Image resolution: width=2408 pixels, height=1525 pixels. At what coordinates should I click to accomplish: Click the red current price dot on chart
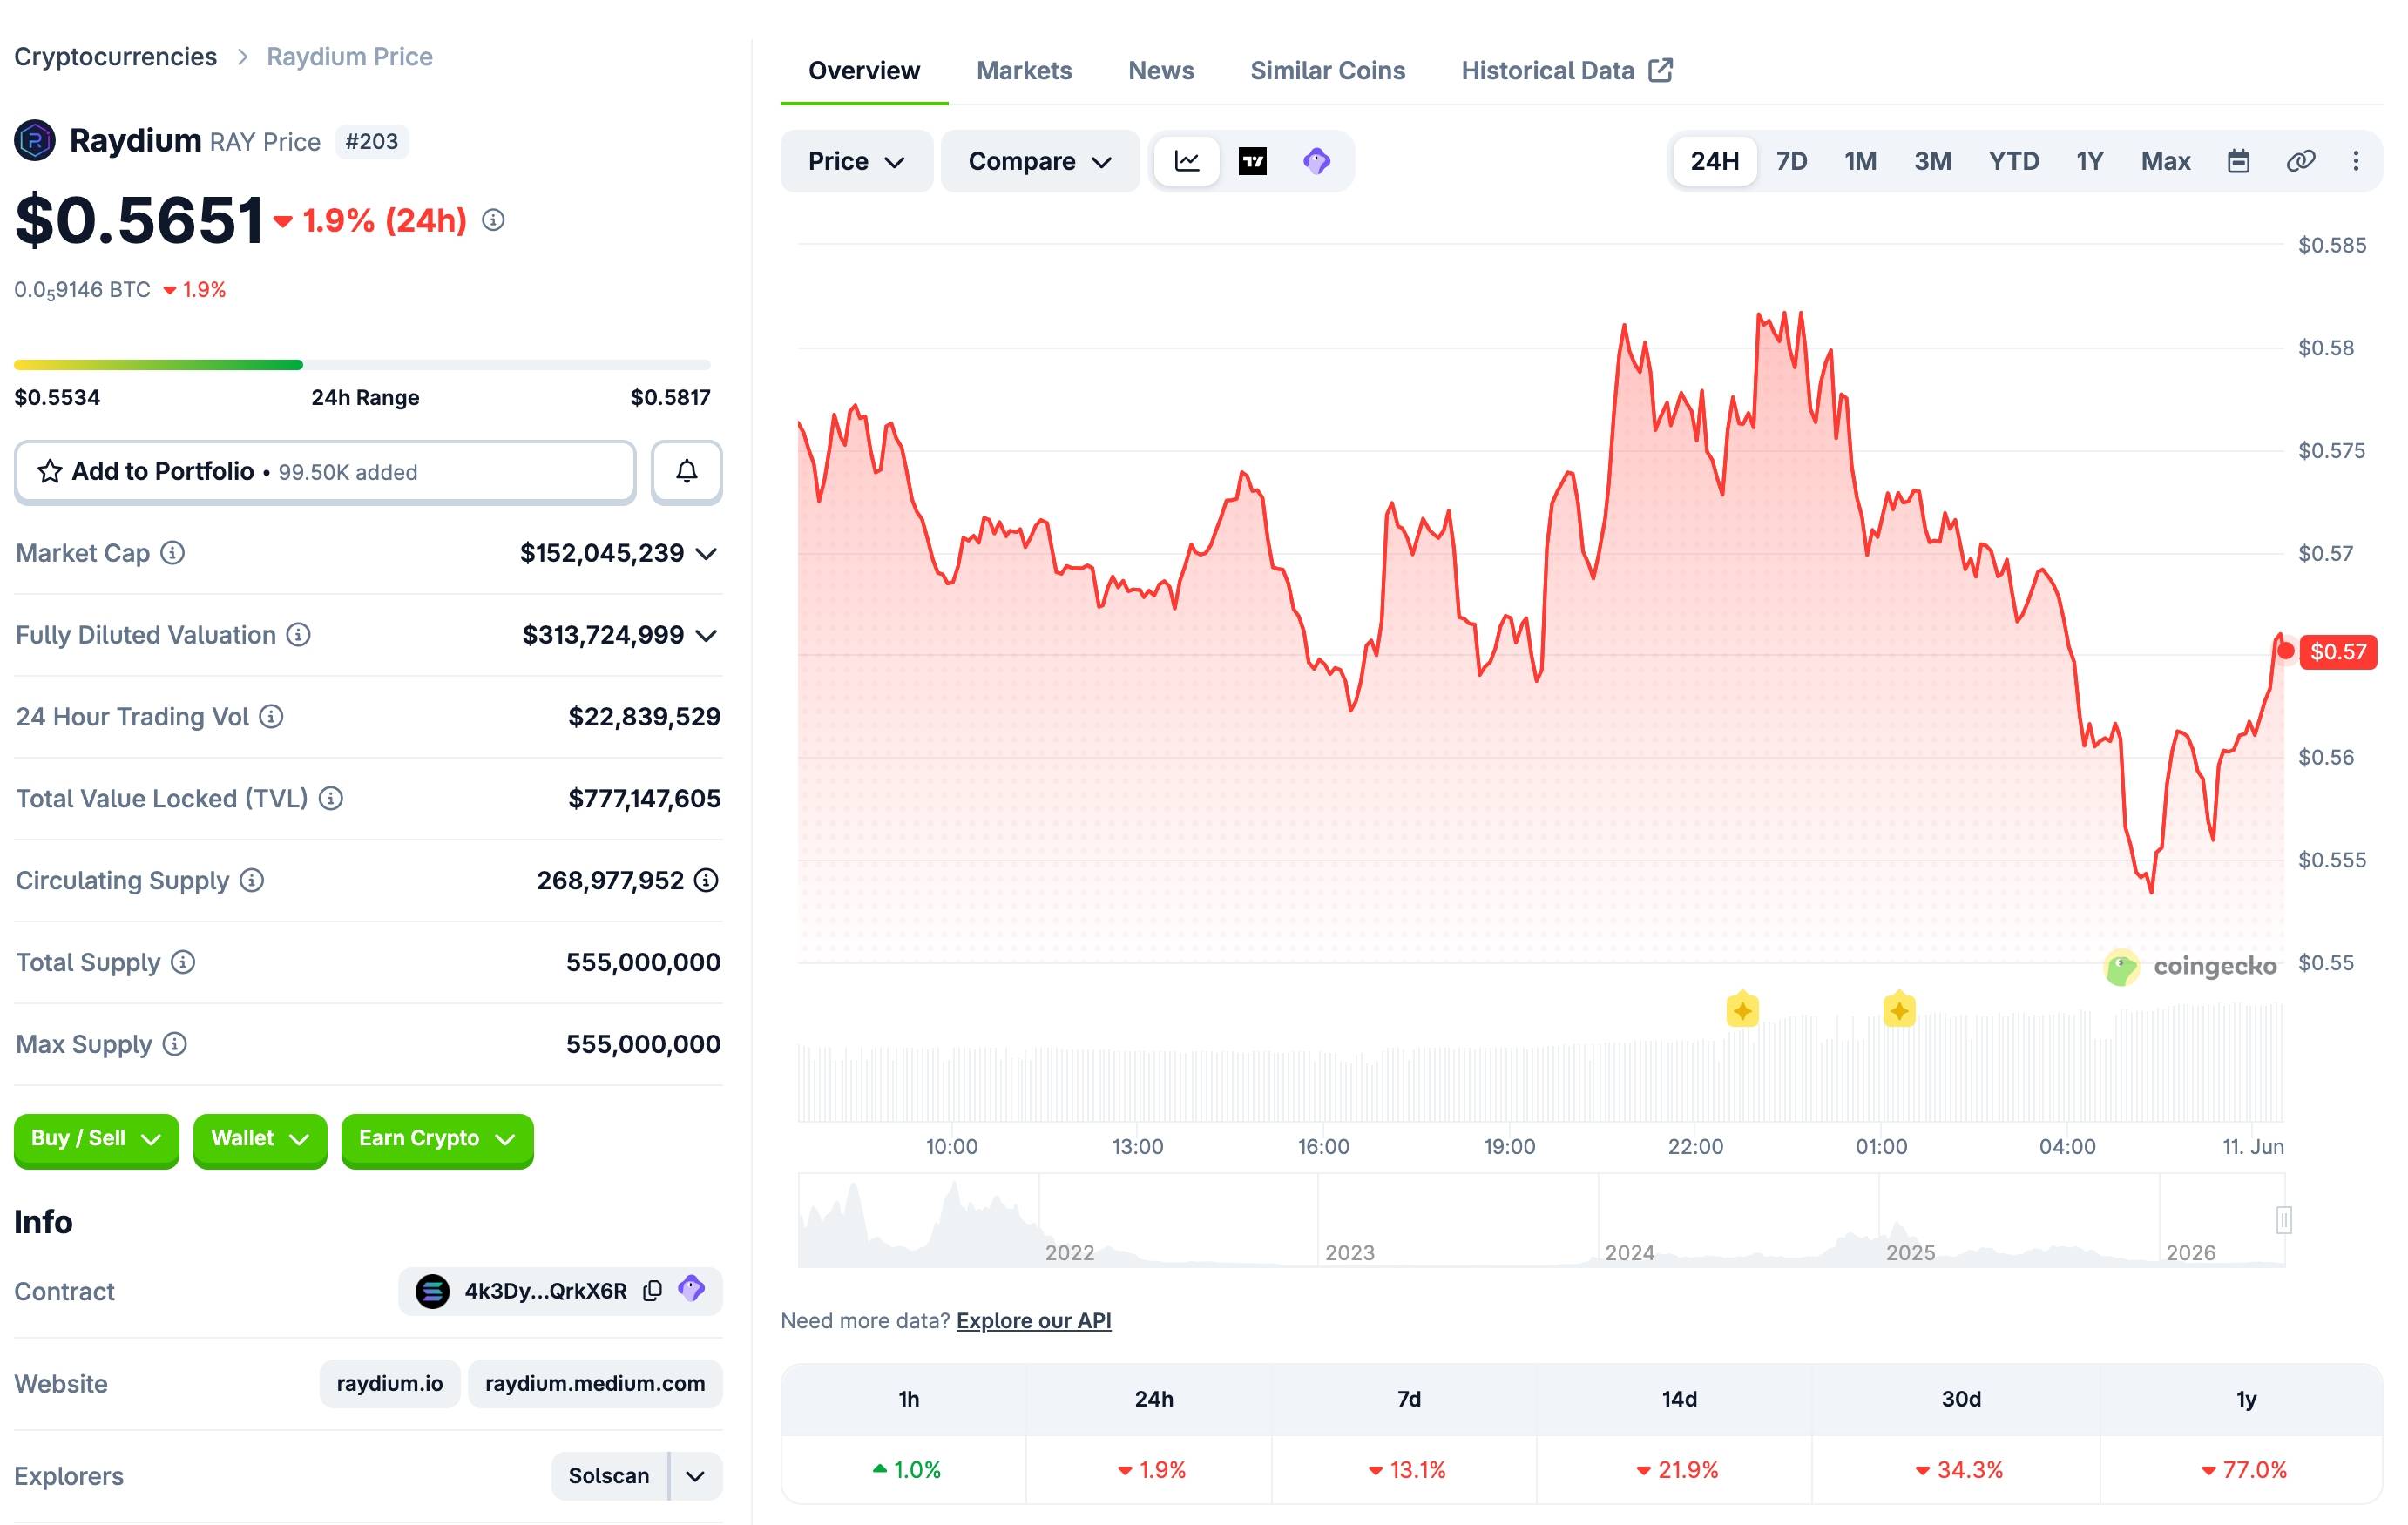pyautogui.click(x=2285, y=651)
